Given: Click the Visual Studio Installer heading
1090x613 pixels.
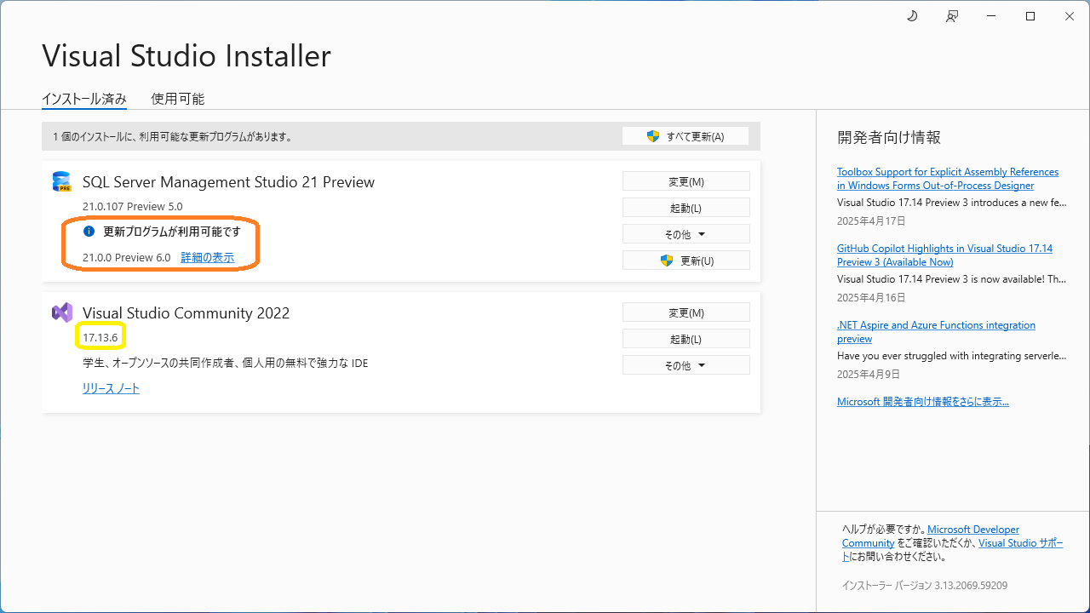Looking at the screenshot, I should 186,56.
